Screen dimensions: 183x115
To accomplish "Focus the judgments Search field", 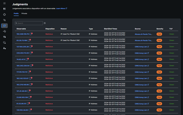I will tap(29, 23).
